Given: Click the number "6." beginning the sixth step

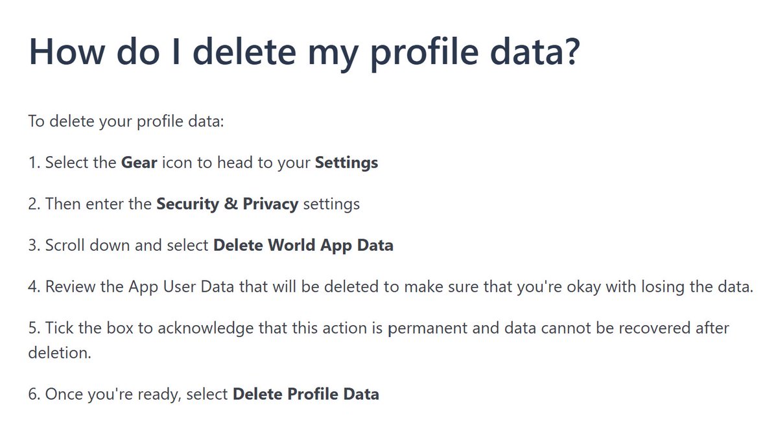Looking at the screenshot, I should pyautogui.click(x=35, y=394).
